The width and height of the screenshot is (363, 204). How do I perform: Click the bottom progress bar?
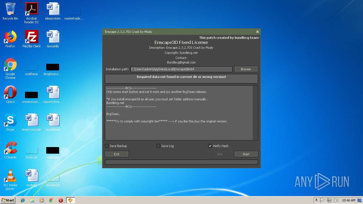click(x=181, y=162)
